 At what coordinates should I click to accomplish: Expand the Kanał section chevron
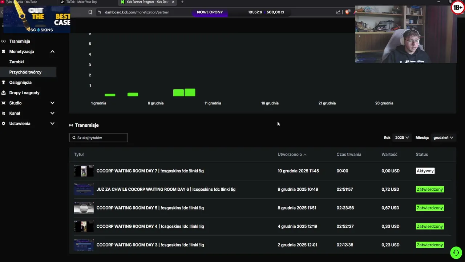tap(52, 113)
